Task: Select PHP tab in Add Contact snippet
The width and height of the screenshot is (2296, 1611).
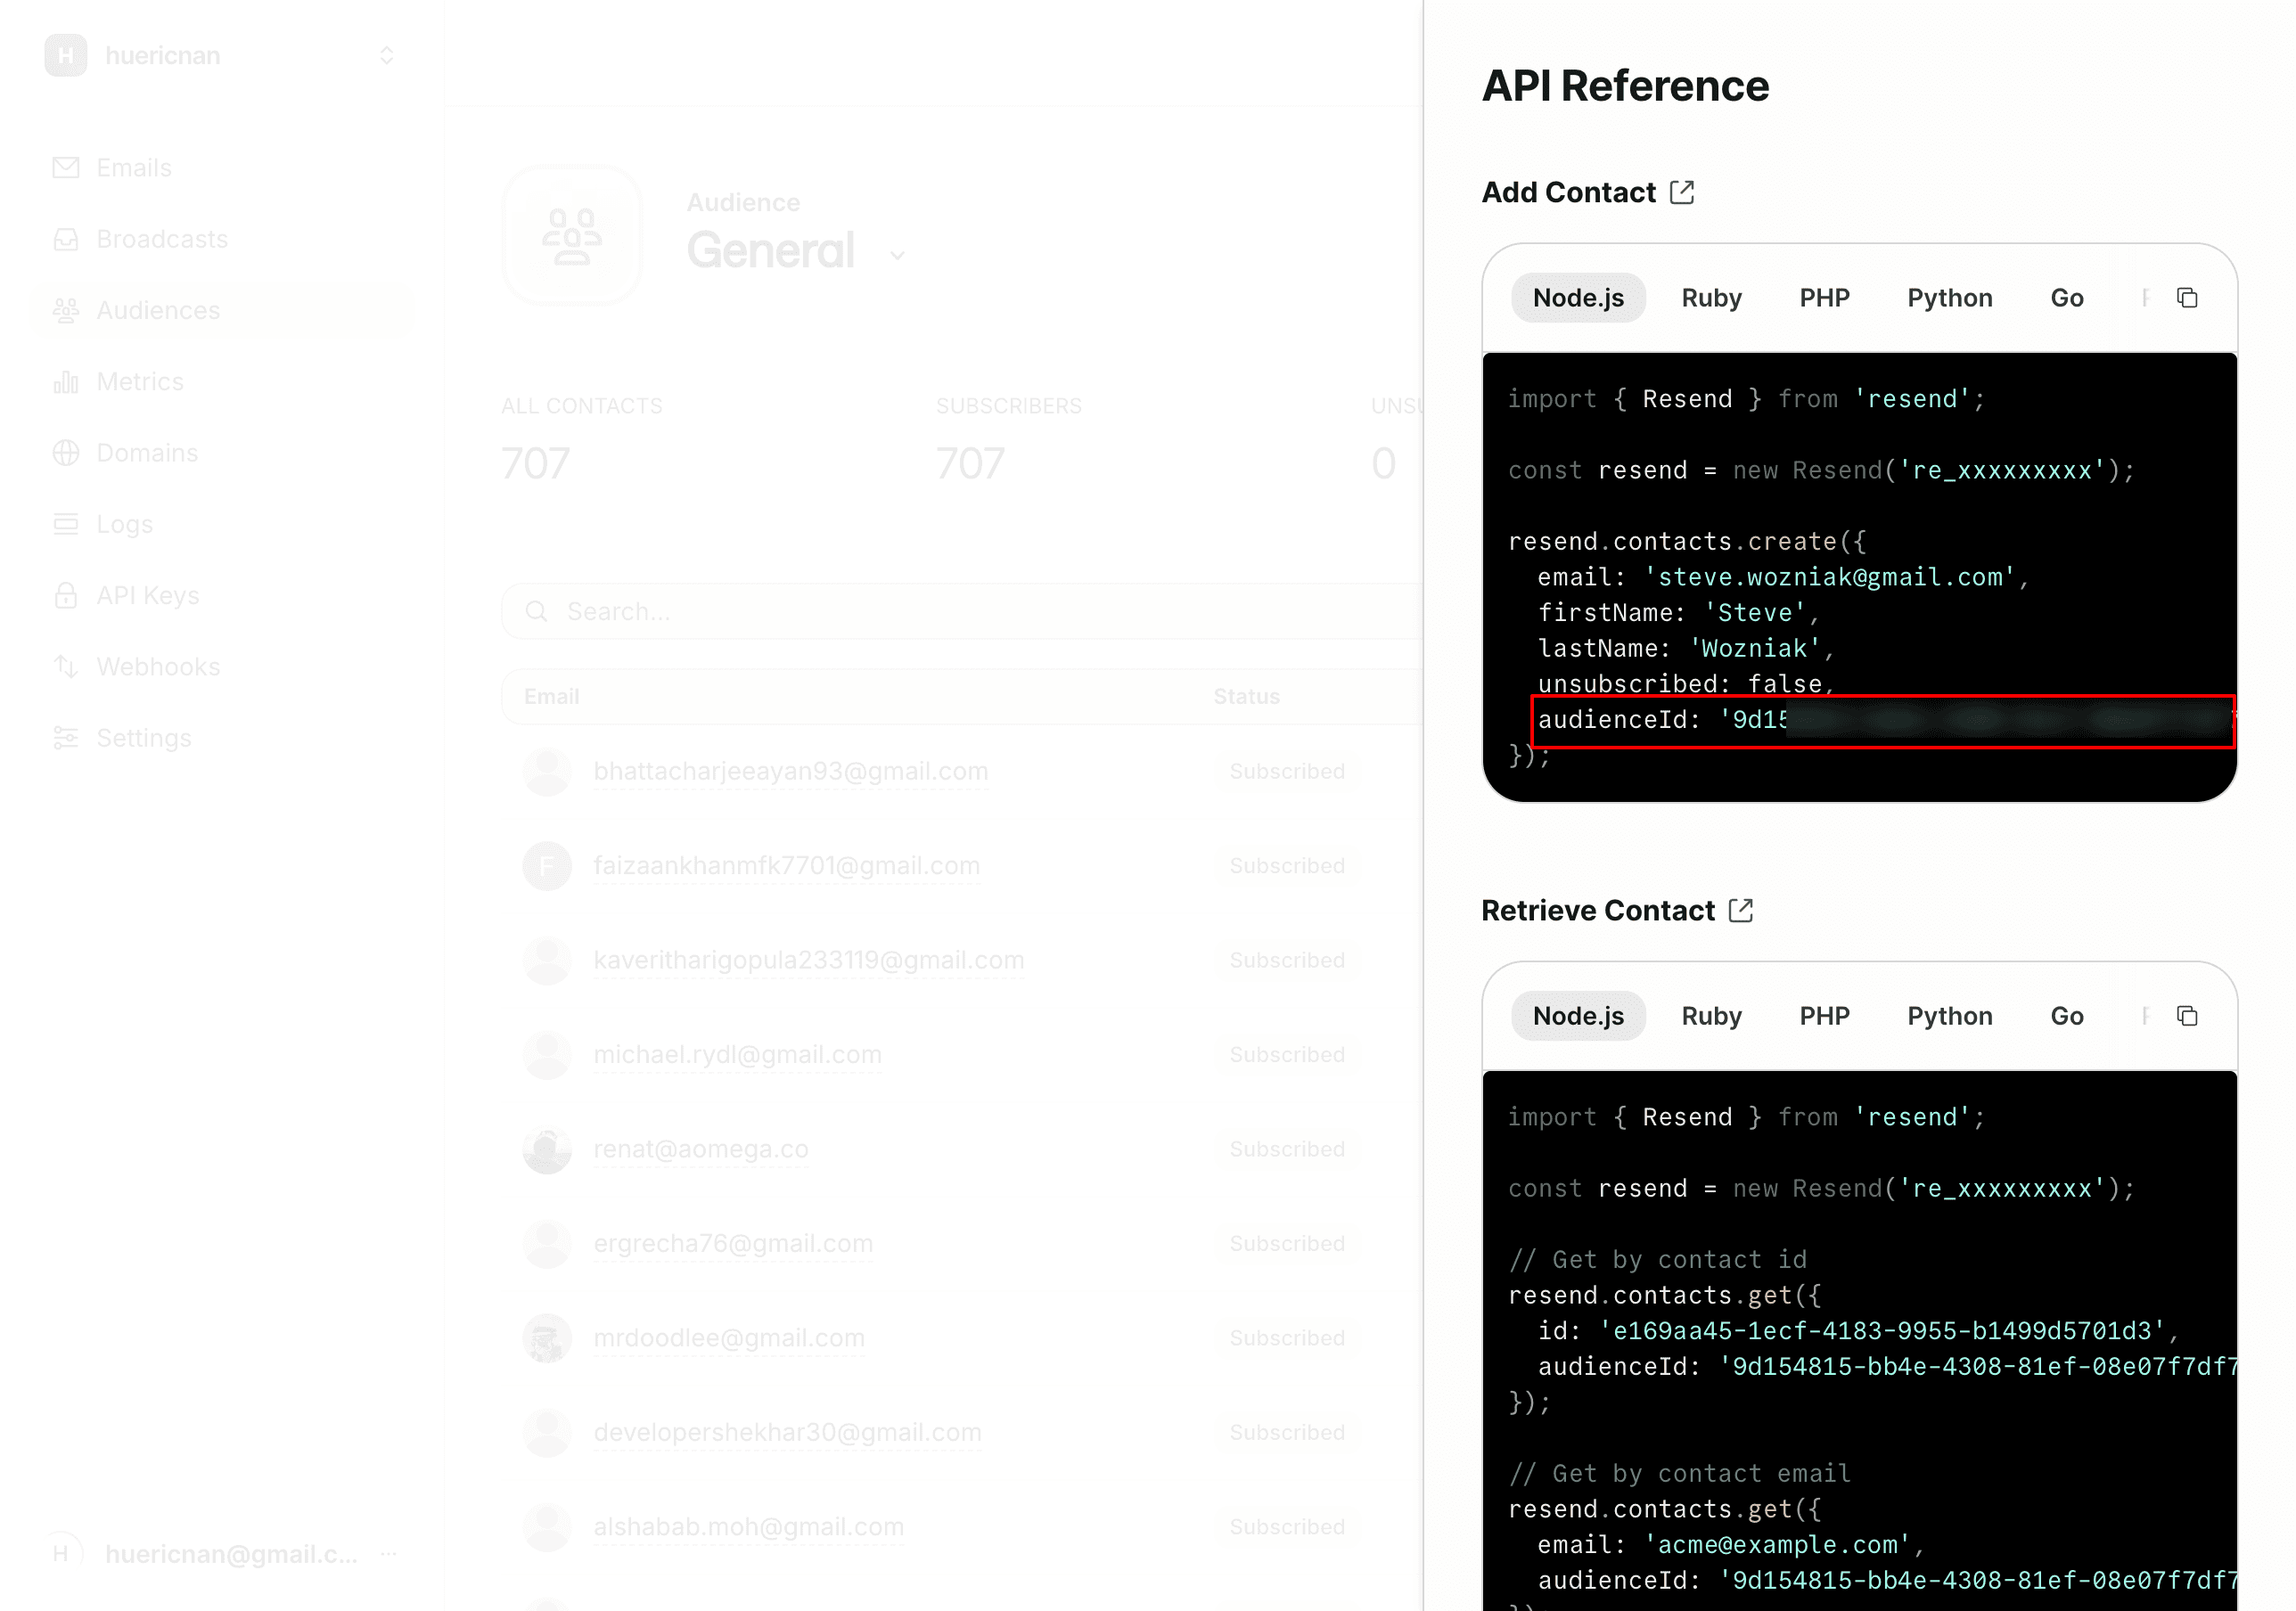Action: coord(1824,298)
